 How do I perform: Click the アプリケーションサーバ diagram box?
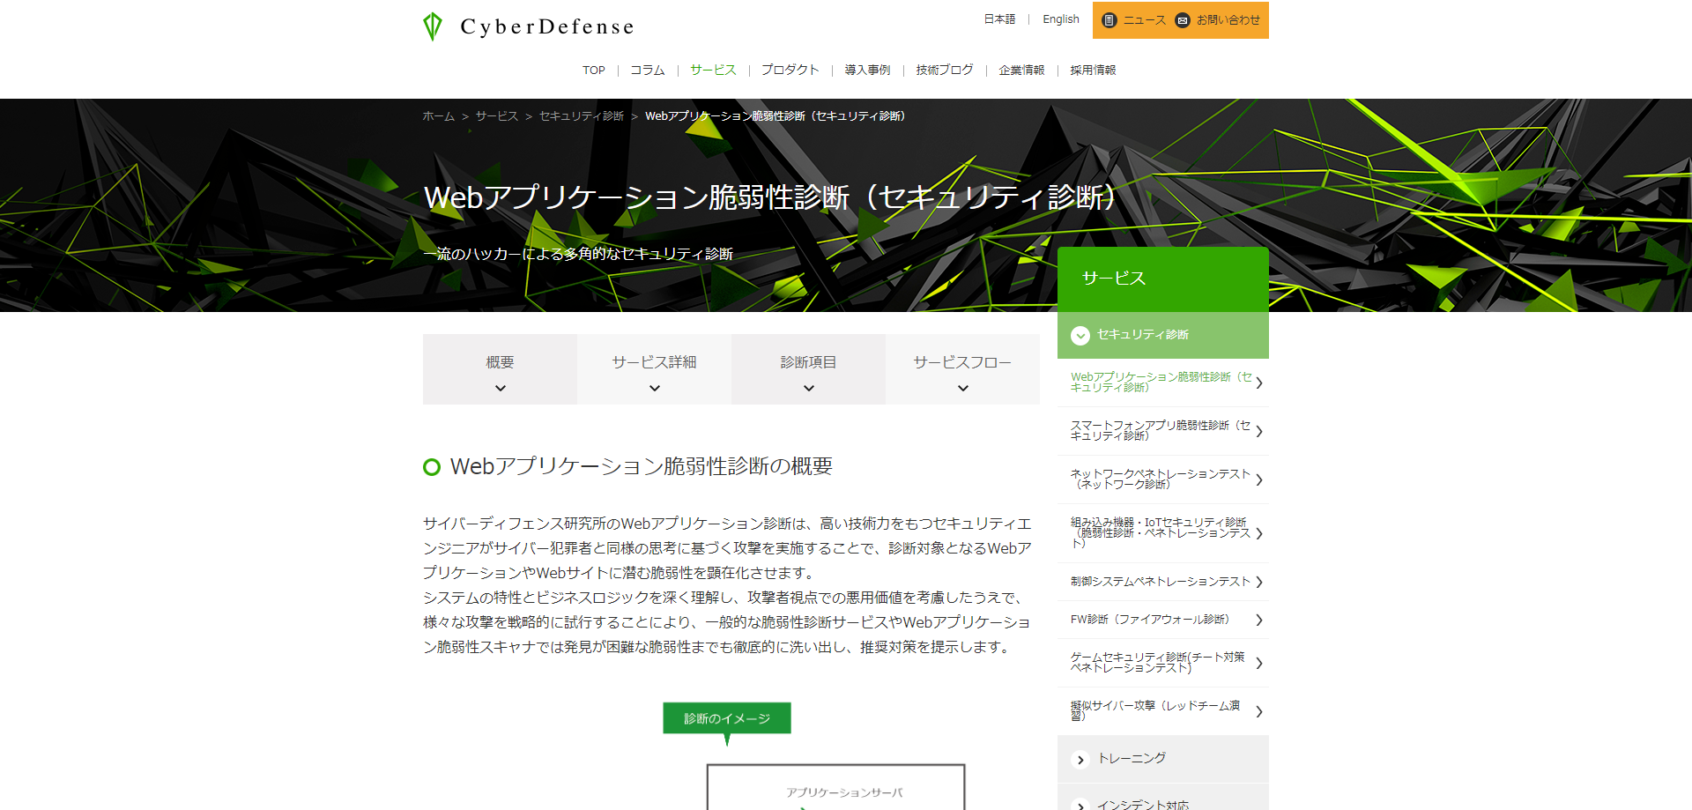[x=836, y=788]
